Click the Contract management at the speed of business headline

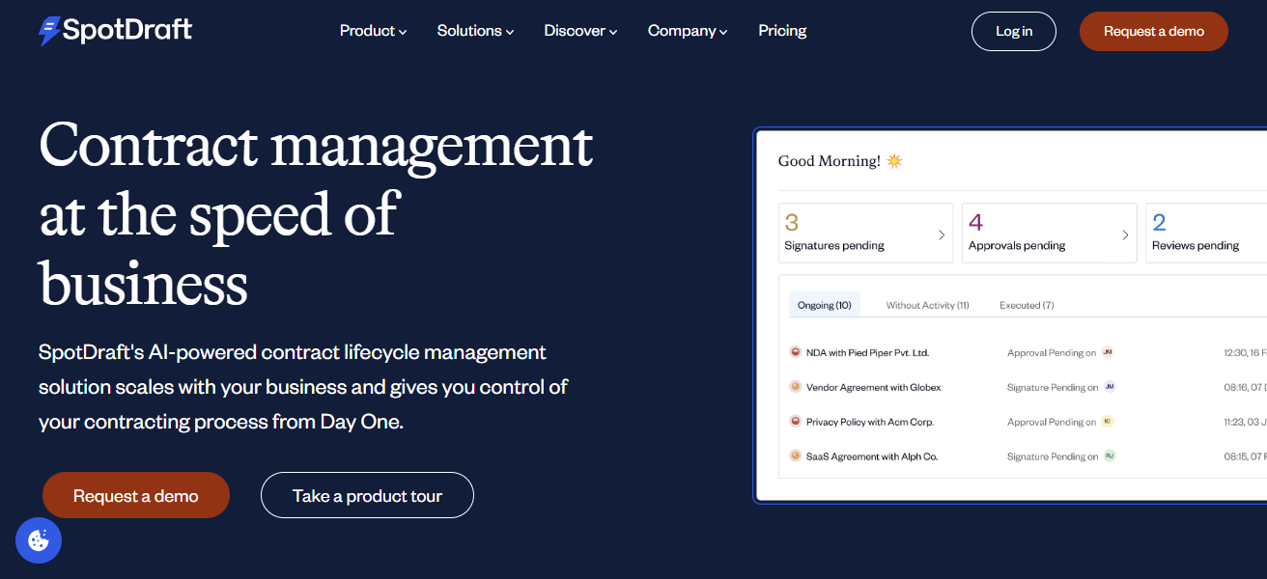316,214
